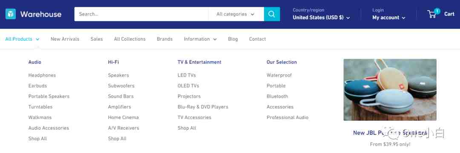The width and height of the screenshot is (460, 153).
Task: Click the magnifier search button
Action: [272, 14]
